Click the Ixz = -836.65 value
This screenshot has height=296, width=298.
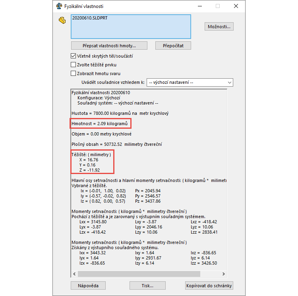click(x=203, y=253)
